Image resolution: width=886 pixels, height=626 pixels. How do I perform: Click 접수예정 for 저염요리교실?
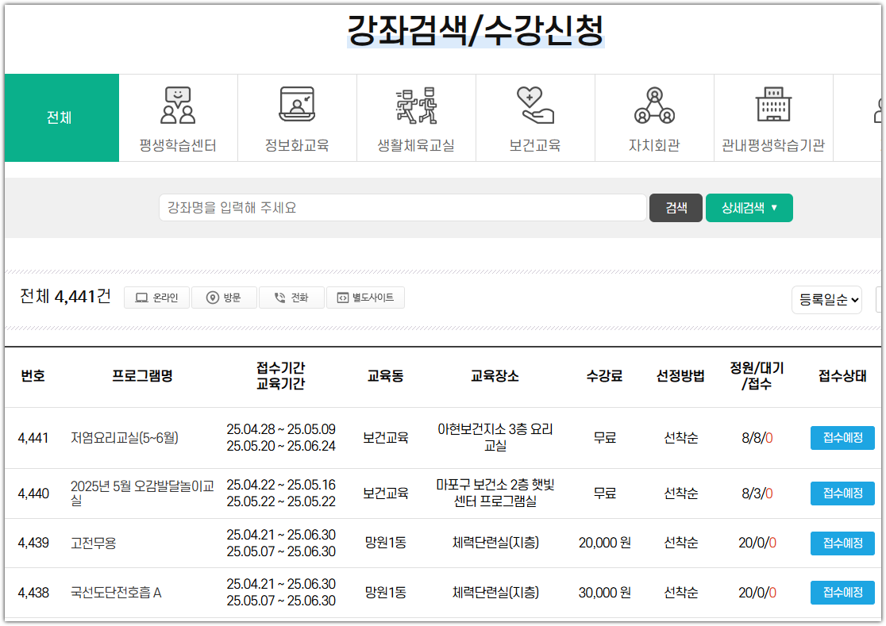pos(842,437)
